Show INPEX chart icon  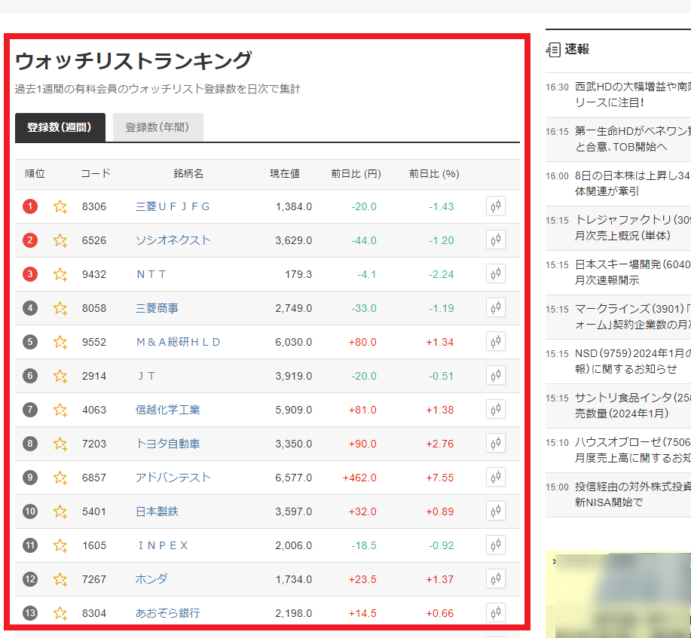point(496,545)
